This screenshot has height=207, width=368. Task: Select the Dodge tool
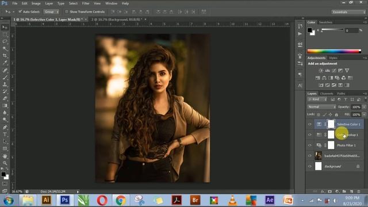tap(5, 120)
